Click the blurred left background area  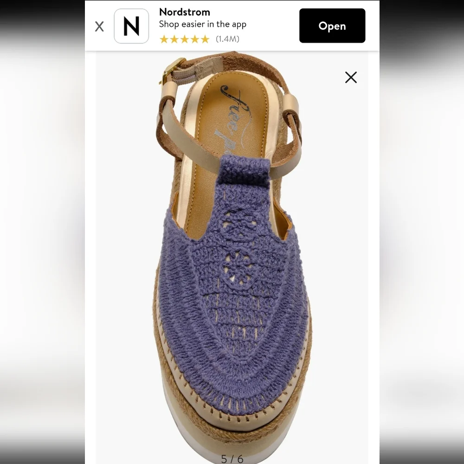[42, 232]
